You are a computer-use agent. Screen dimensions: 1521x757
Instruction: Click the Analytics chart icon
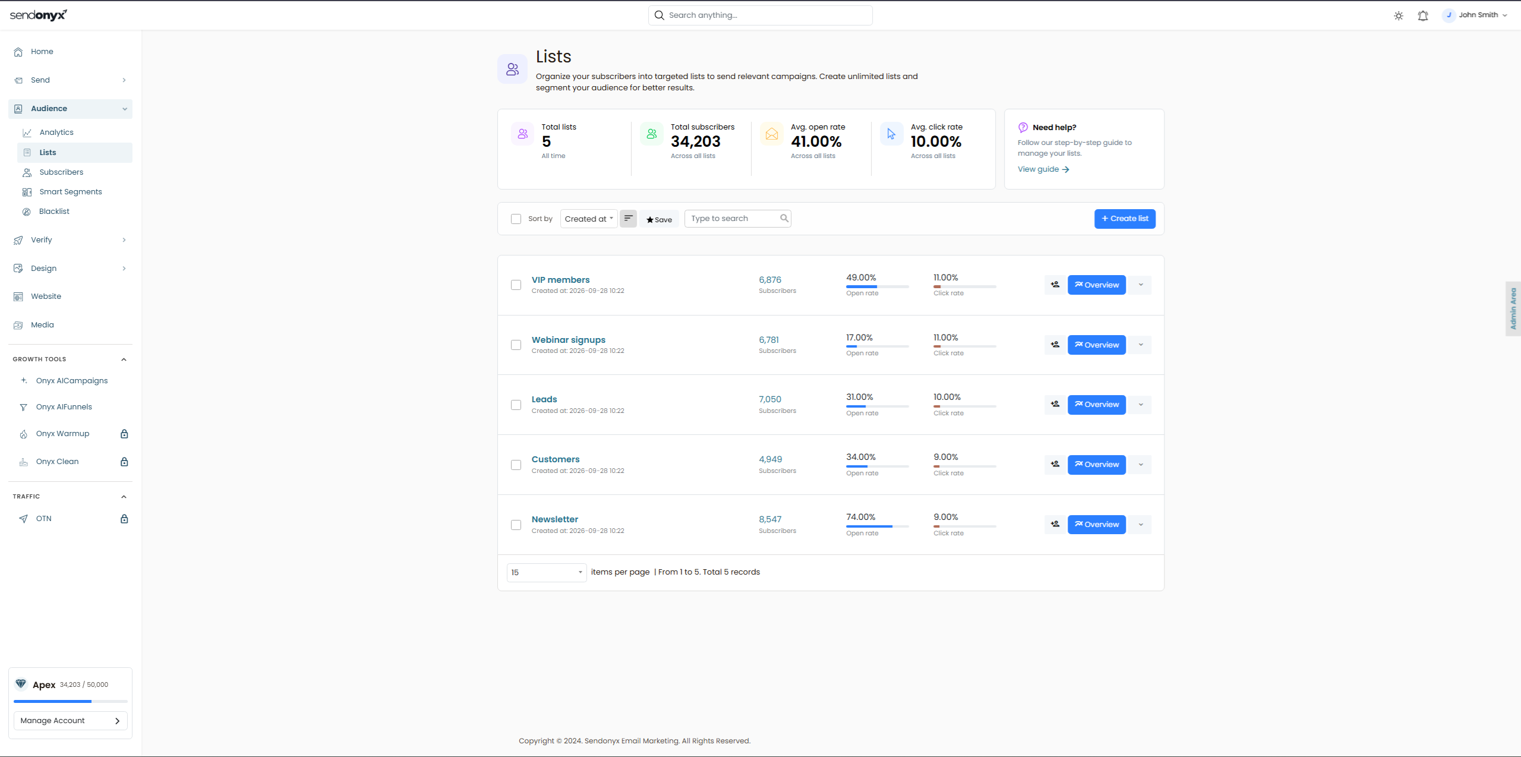click(27, 133)
